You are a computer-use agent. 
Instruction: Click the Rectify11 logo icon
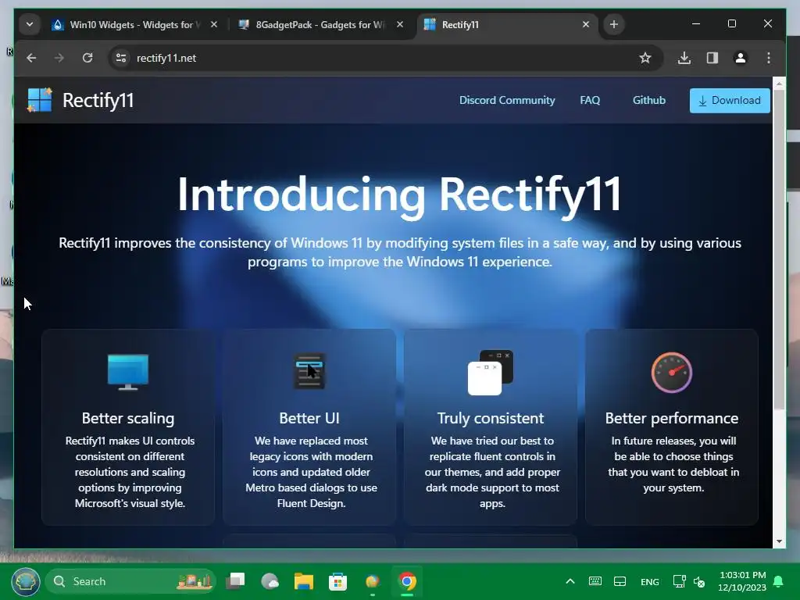40,100
